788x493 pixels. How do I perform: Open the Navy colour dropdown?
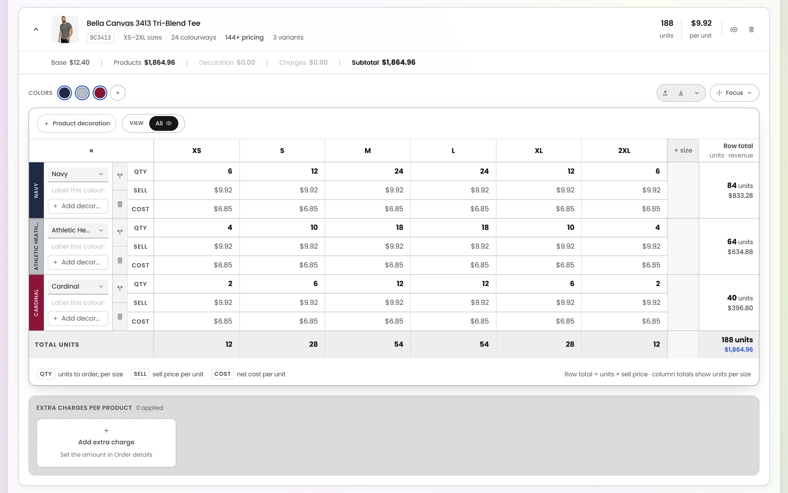coord(78,174)
